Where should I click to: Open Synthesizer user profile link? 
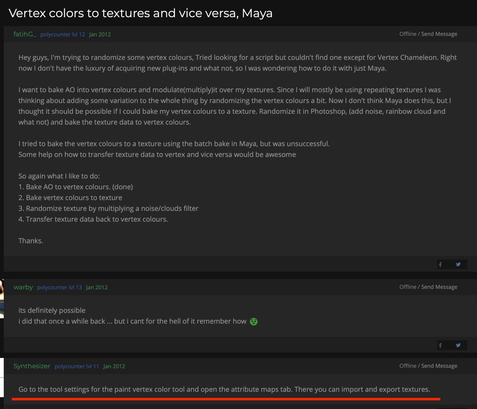(32, 366)
